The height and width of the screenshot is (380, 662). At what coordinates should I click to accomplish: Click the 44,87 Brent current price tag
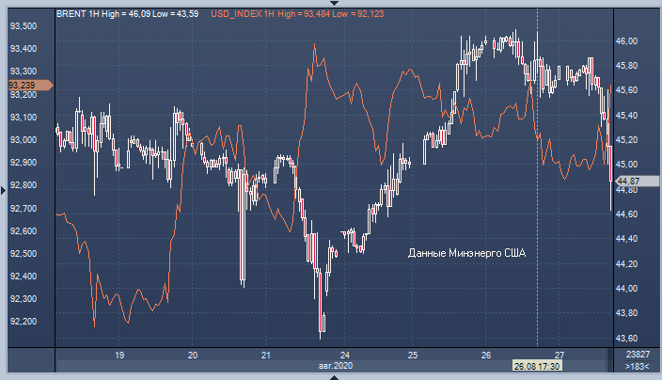628,181
